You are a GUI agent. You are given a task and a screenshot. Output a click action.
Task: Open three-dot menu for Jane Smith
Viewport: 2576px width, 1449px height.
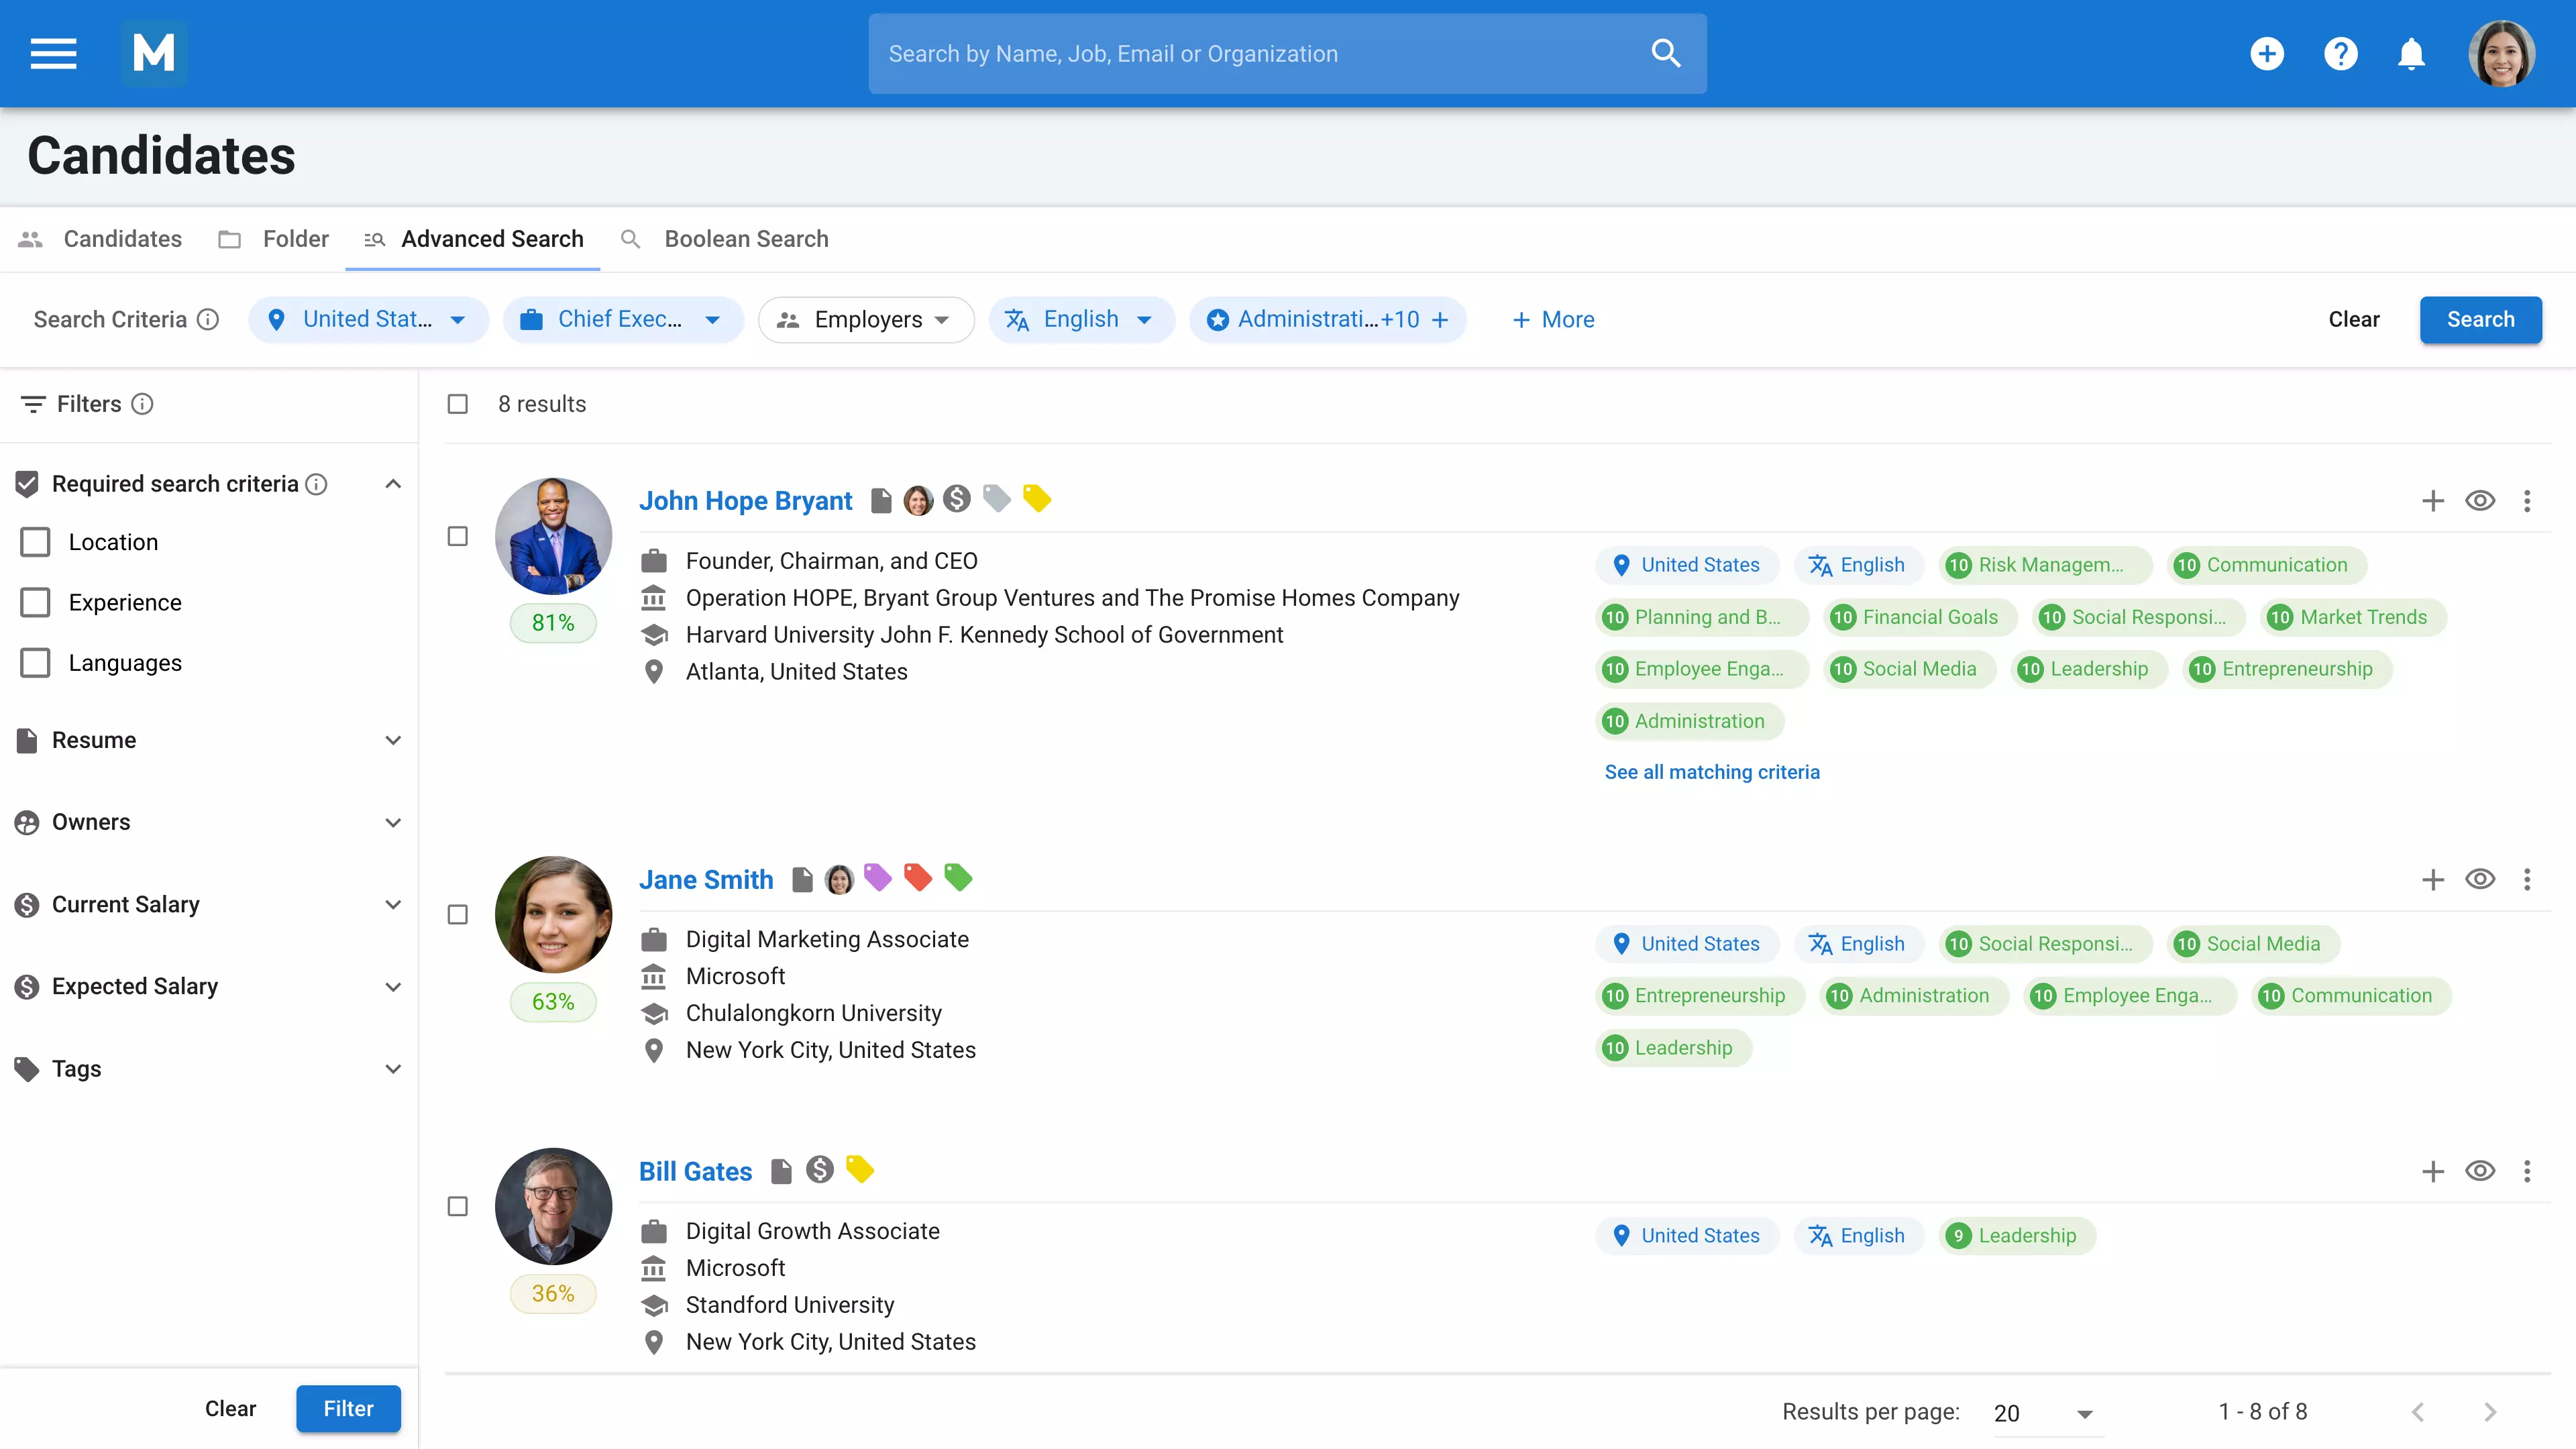pyautogui.click(x=2527, y=879)
